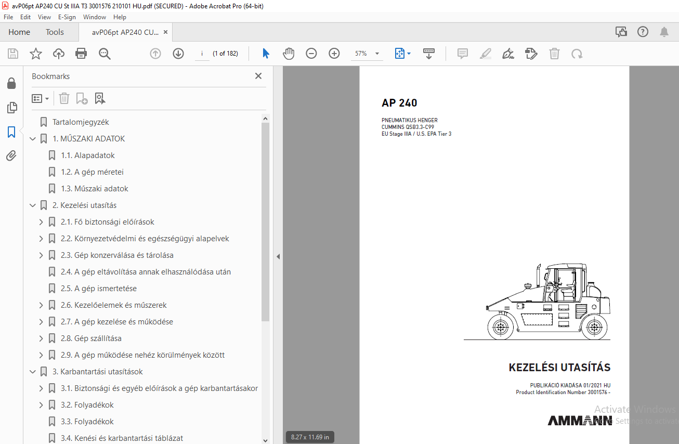Click the Delete trash icon in toolbar
This screenshot has width=679, height=444.
tap(555, 54)
